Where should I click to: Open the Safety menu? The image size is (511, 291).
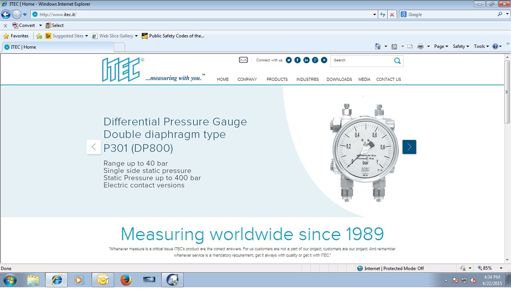461,46
